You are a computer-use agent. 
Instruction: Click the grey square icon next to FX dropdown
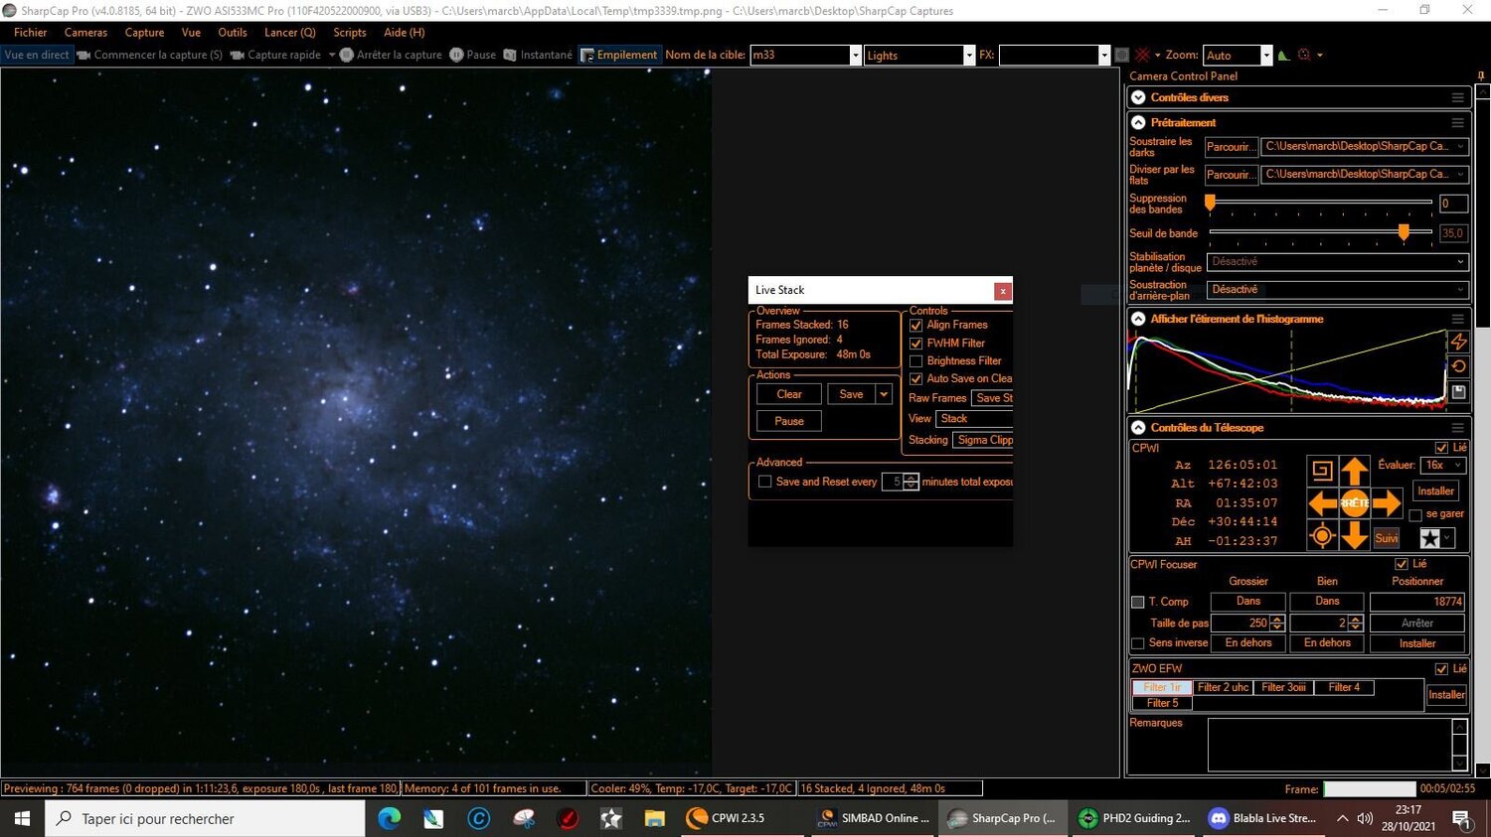(1121, 55)
